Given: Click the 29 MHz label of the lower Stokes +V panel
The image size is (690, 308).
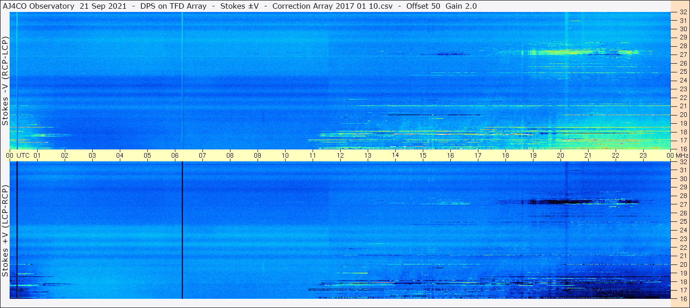Looking at the screenshot, I should coord(683,187).
